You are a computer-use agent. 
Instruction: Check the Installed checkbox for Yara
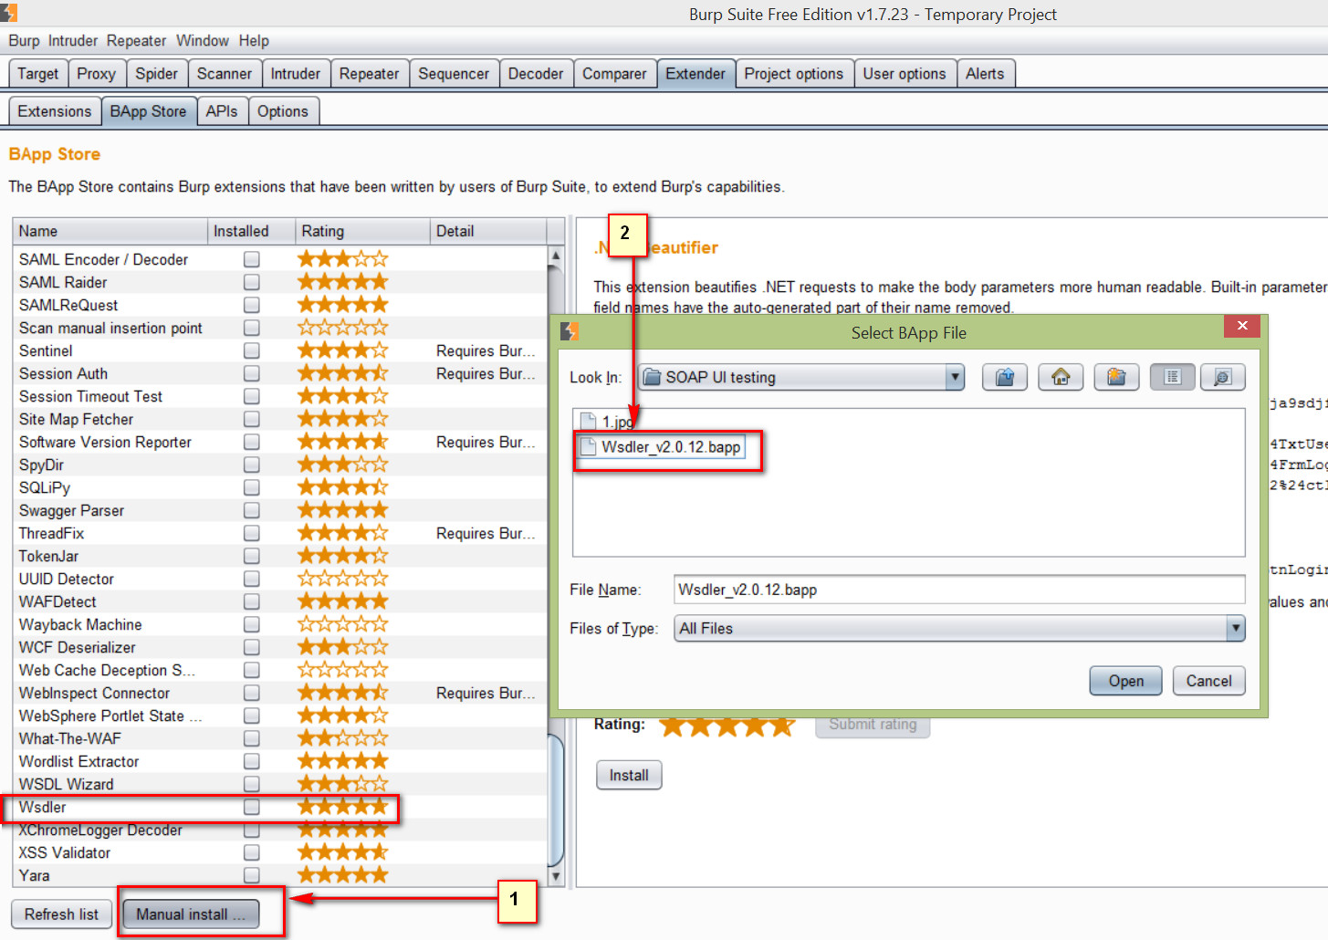tap(251, 875)
